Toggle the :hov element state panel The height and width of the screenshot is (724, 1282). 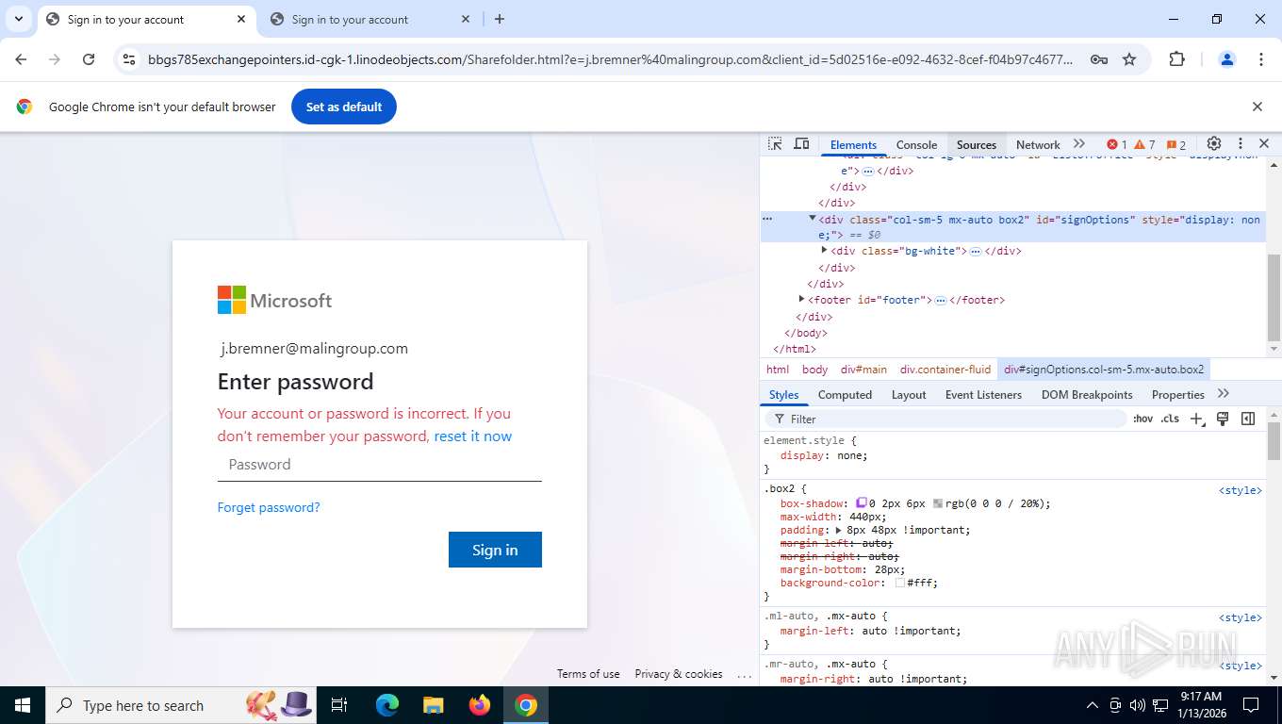[x=1142, y=419]
